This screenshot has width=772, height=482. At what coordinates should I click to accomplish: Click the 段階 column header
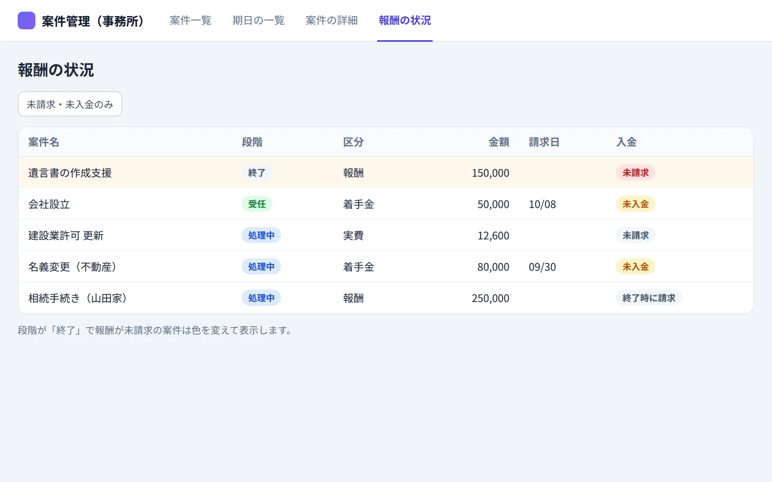[x=252, y=142]
